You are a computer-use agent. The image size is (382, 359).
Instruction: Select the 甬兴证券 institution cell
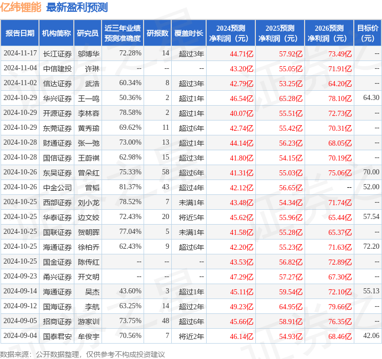57,277
